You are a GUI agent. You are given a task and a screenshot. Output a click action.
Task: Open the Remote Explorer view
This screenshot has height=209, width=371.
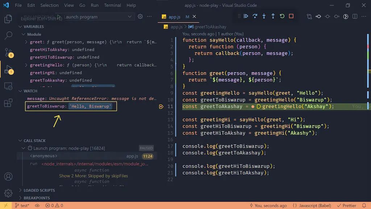pos(8,86)
